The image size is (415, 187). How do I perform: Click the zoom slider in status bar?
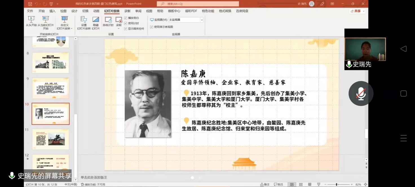coord(337,184)
